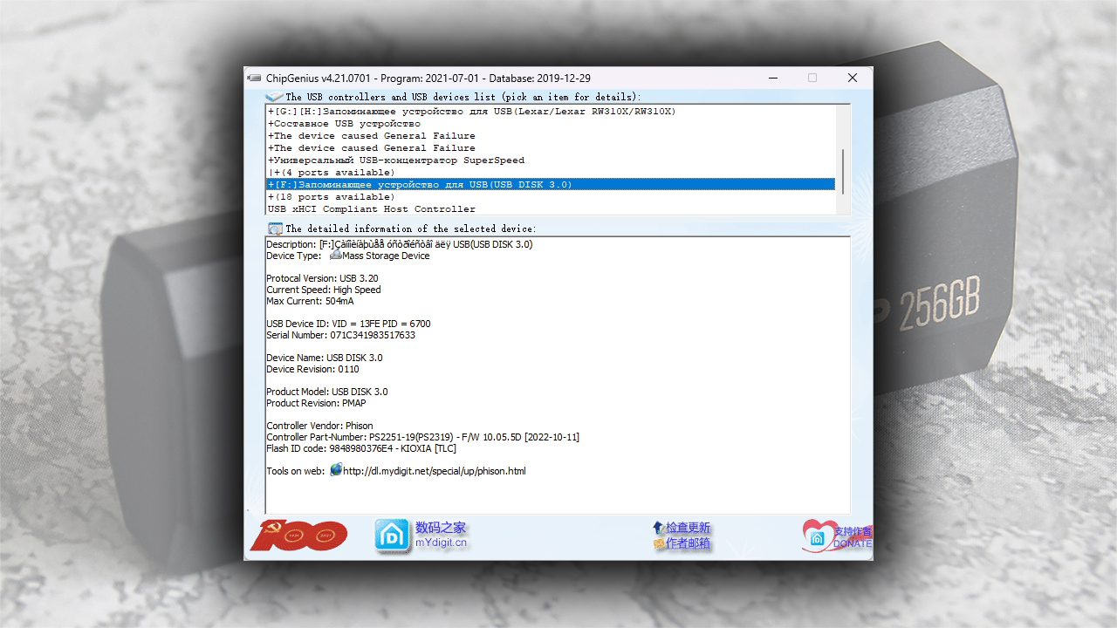Click the Mass Storage Device drive icon
This screenshot has height=628, width=1117.
tap(335, 256)
